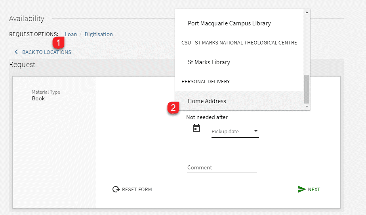Click the Reset Form circular arrow icon
This screenshot has height=215, width=366.
click(116, 189)
